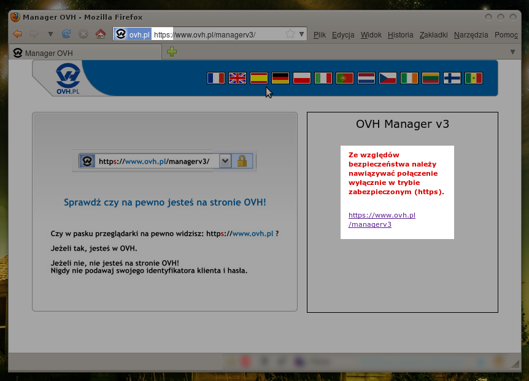Choose the Dutch flag
This screenshot has height=381, width=529.
tap(366, 78)
